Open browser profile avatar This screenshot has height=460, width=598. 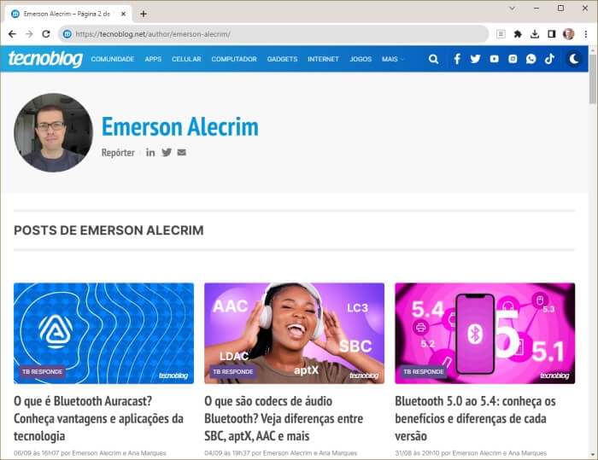[x=568, y=34]
